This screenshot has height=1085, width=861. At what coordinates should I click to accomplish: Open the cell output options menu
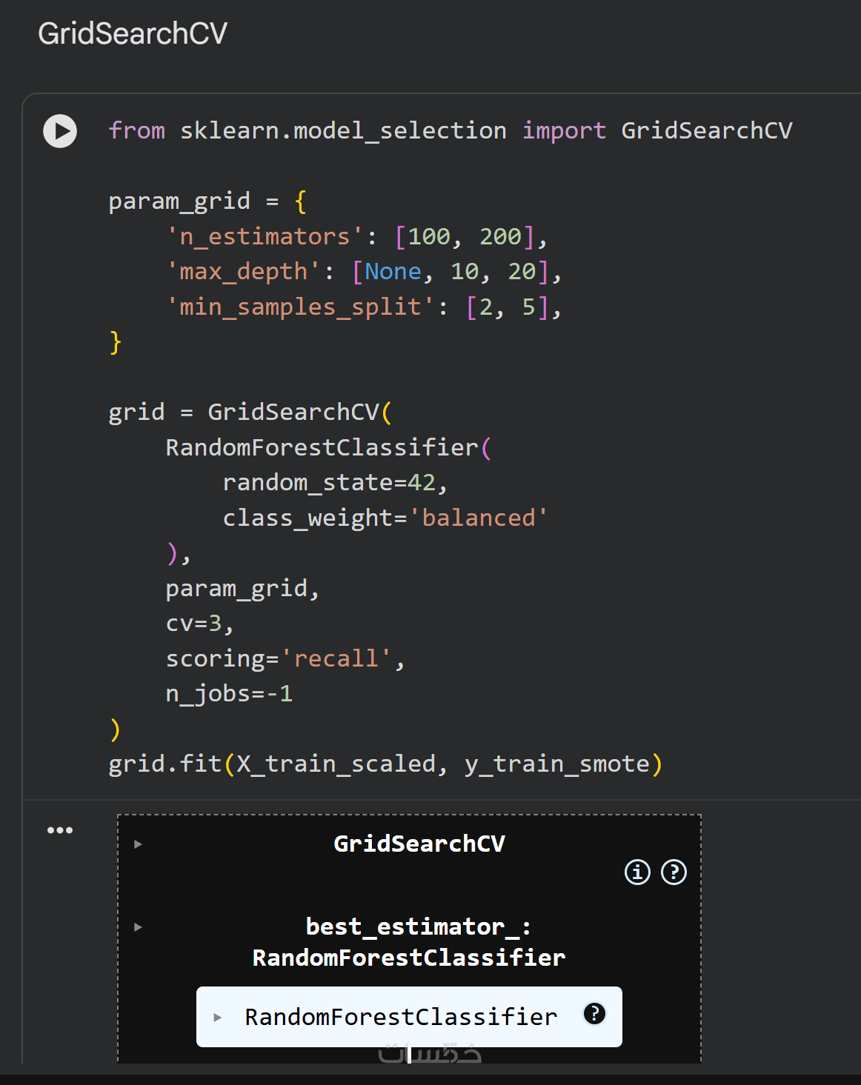(60, 830)
